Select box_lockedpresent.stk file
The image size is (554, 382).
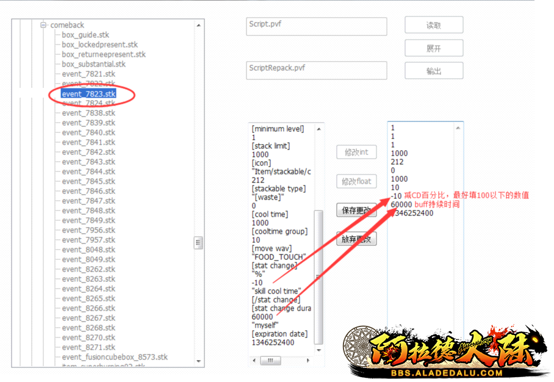[99, 45]
